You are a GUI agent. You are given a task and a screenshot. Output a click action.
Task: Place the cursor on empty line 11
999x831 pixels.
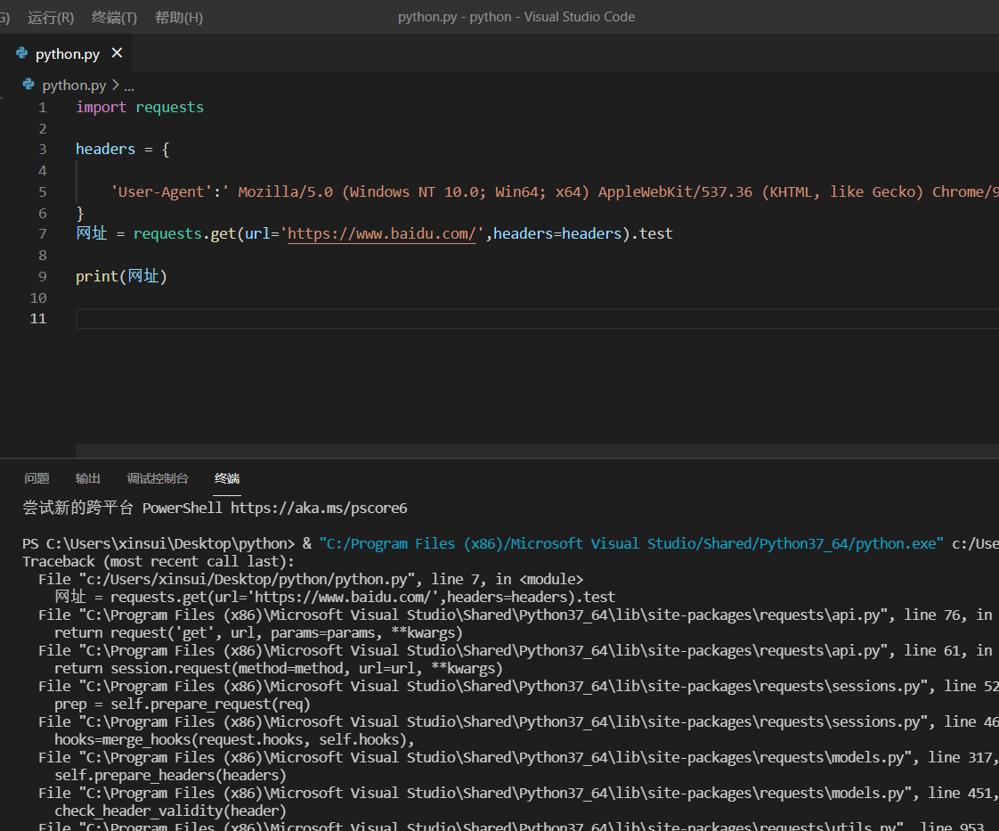click(356, 319)
